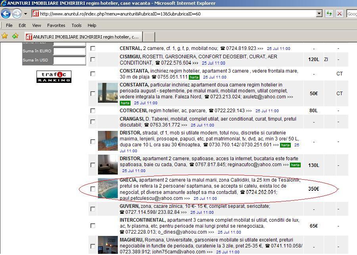Image resolution: width=357 pixels, height=255 pixels.
Task: Expand CISMIGIU listing via >>> link
Action: [196, 63]
